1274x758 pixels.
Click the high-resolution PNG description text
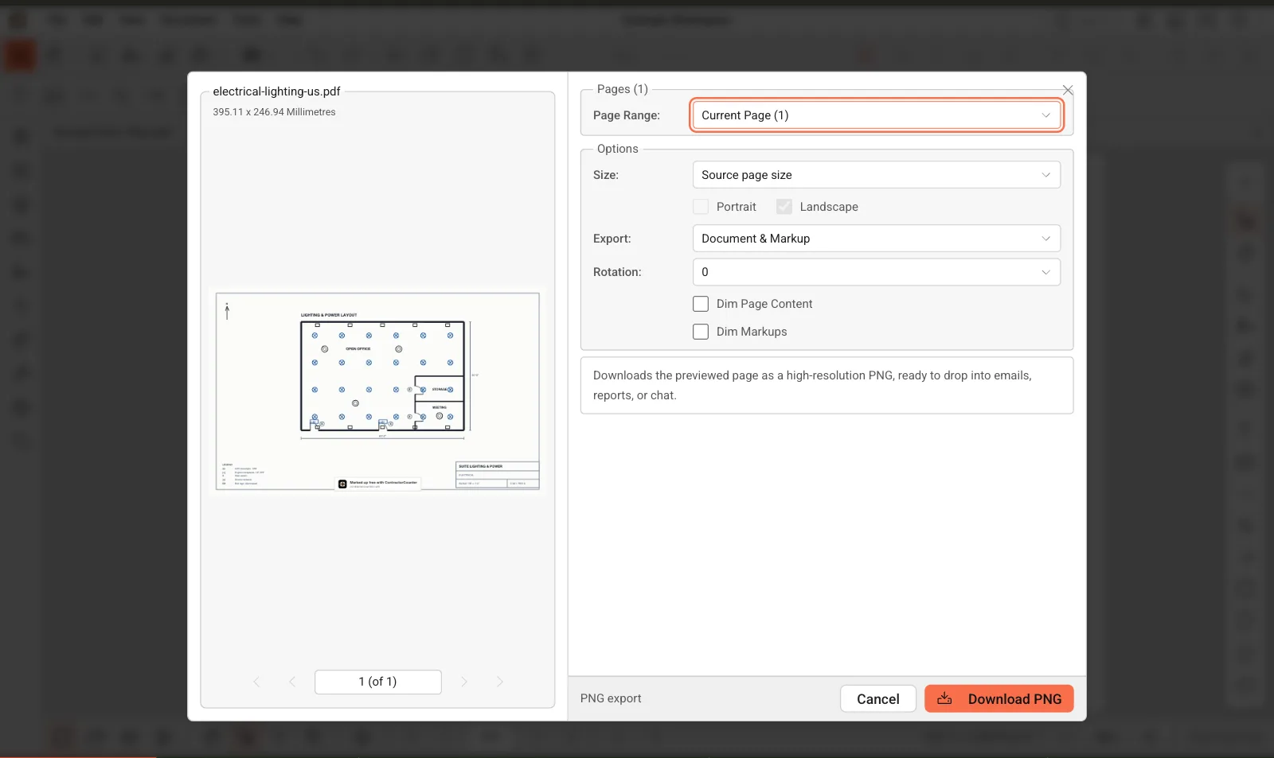(812, 385)
